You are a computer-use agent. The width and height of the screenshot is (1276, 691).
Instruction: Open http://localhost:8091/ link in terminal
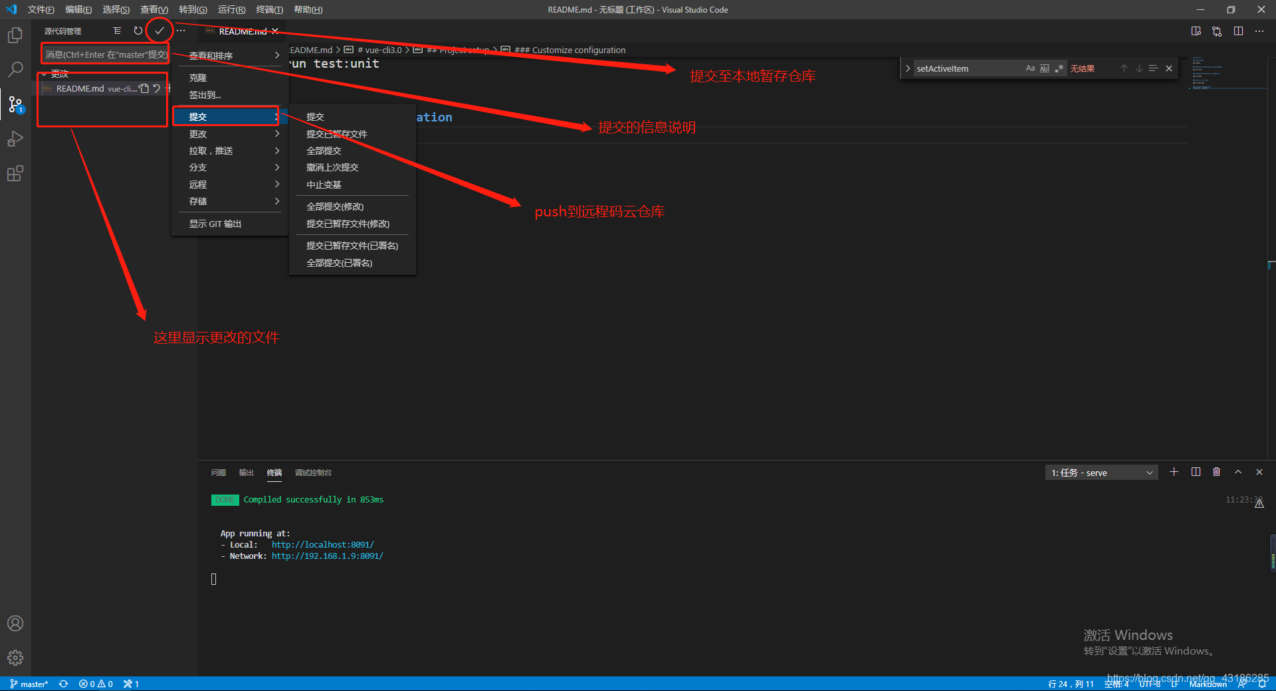323,545
